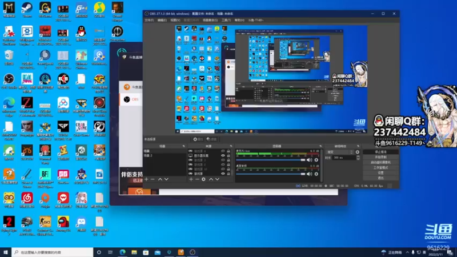Mute the desktop audio speaker icon
Image resolution: width=457 pixels, height=257 pixels.
pyautogui.click(x=309, y=174)
